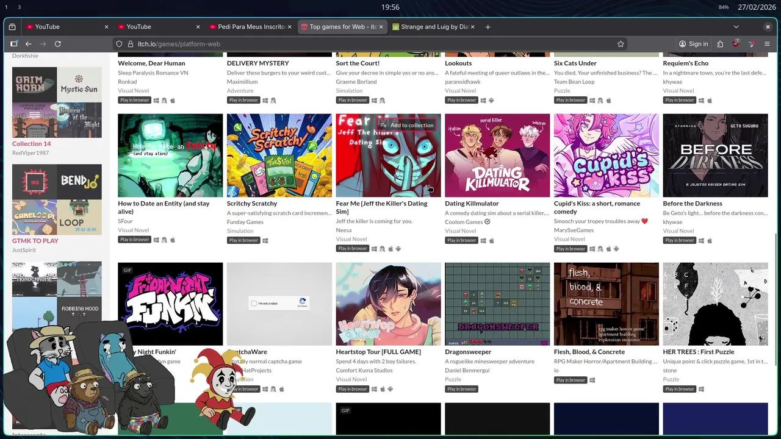The height and width of the screenshot is (439, 781).
Task: Open Before the Darkness game title
Action: pyautogui.click(x=693, y=204)
